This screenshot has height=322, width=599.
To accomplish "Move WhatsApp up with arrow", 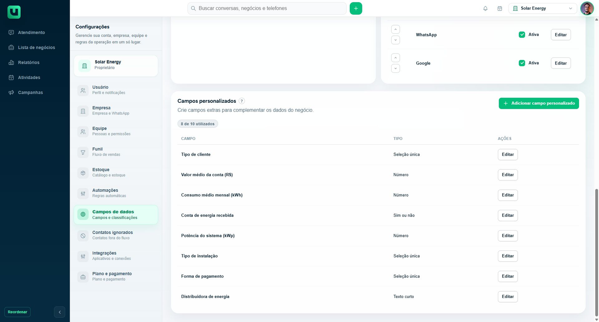I will point(395,29).
